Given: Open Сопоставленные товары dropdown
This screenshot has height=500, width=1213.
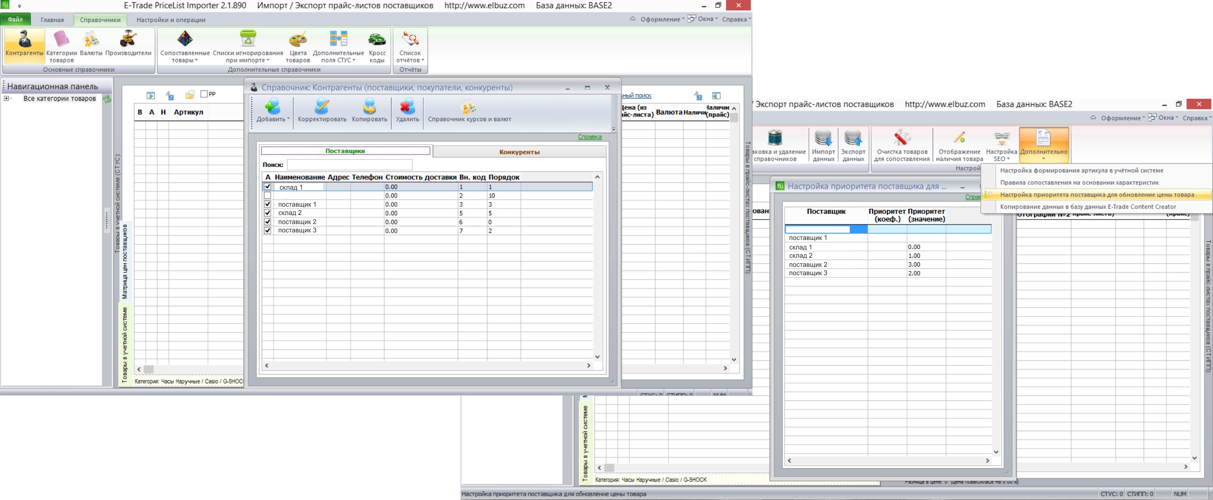Looking at the screenshot, I should pyautogui.click(x=184, y=46).
